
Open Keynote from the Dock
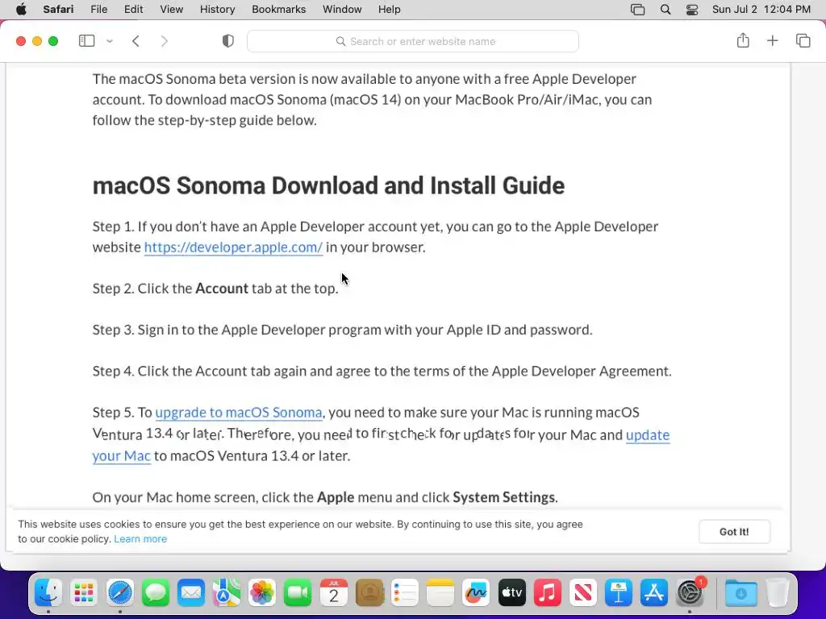[x=619, y=594]
